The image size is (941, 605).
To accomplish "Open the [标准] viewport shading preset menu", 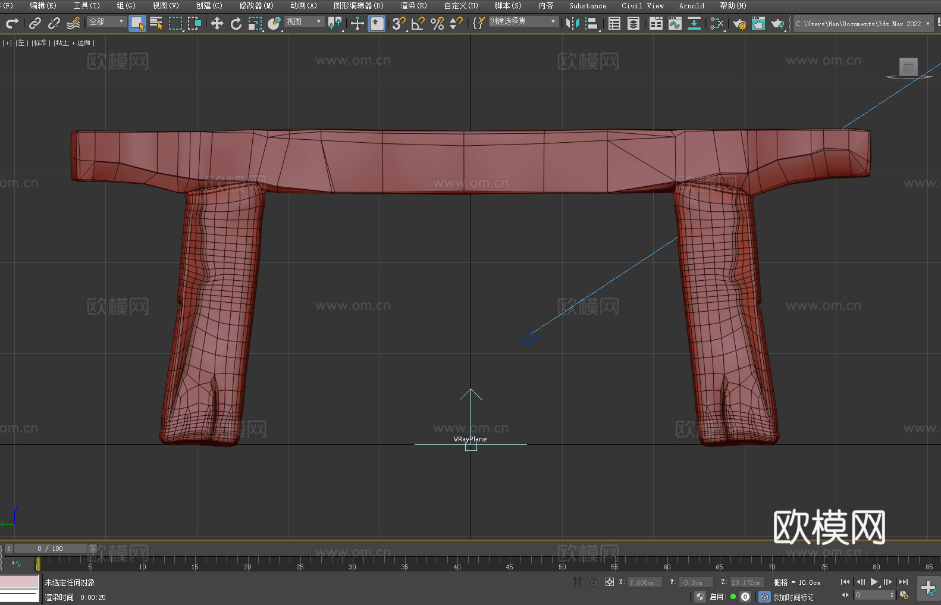I will tap(41, 43).
